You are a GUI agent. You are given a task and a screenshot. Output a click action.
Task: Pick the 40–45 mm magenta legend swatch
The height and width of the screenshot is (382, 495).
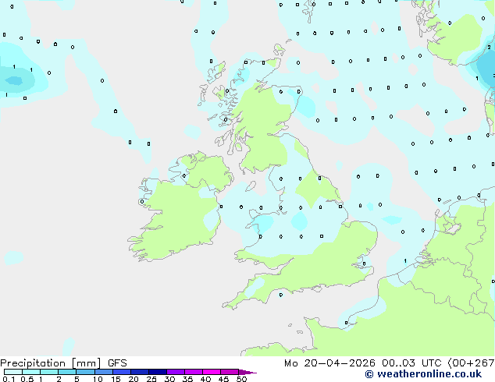tap(212, 372)
